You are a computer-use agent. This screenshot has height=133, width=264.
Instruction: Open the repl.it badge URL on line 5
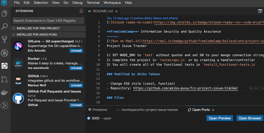pos(203,41)
